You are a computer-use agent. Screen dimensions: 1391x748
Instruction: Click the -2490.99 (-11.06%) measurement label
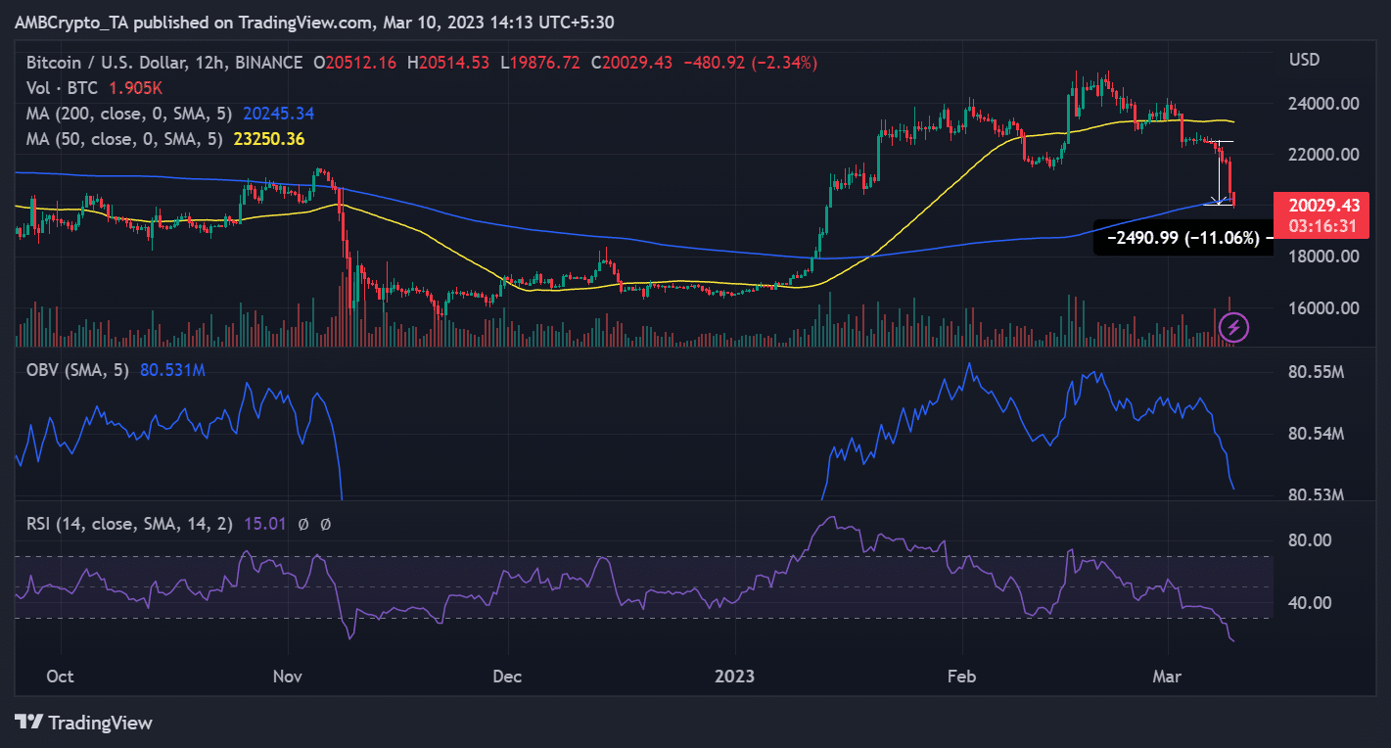click(1185, 238)
